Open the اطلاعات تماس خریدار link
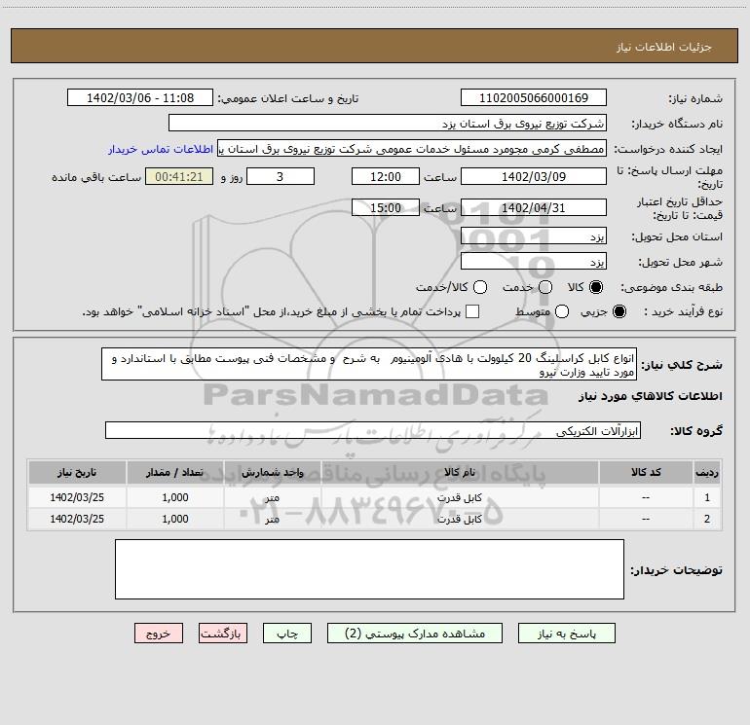 click(161, 149)
